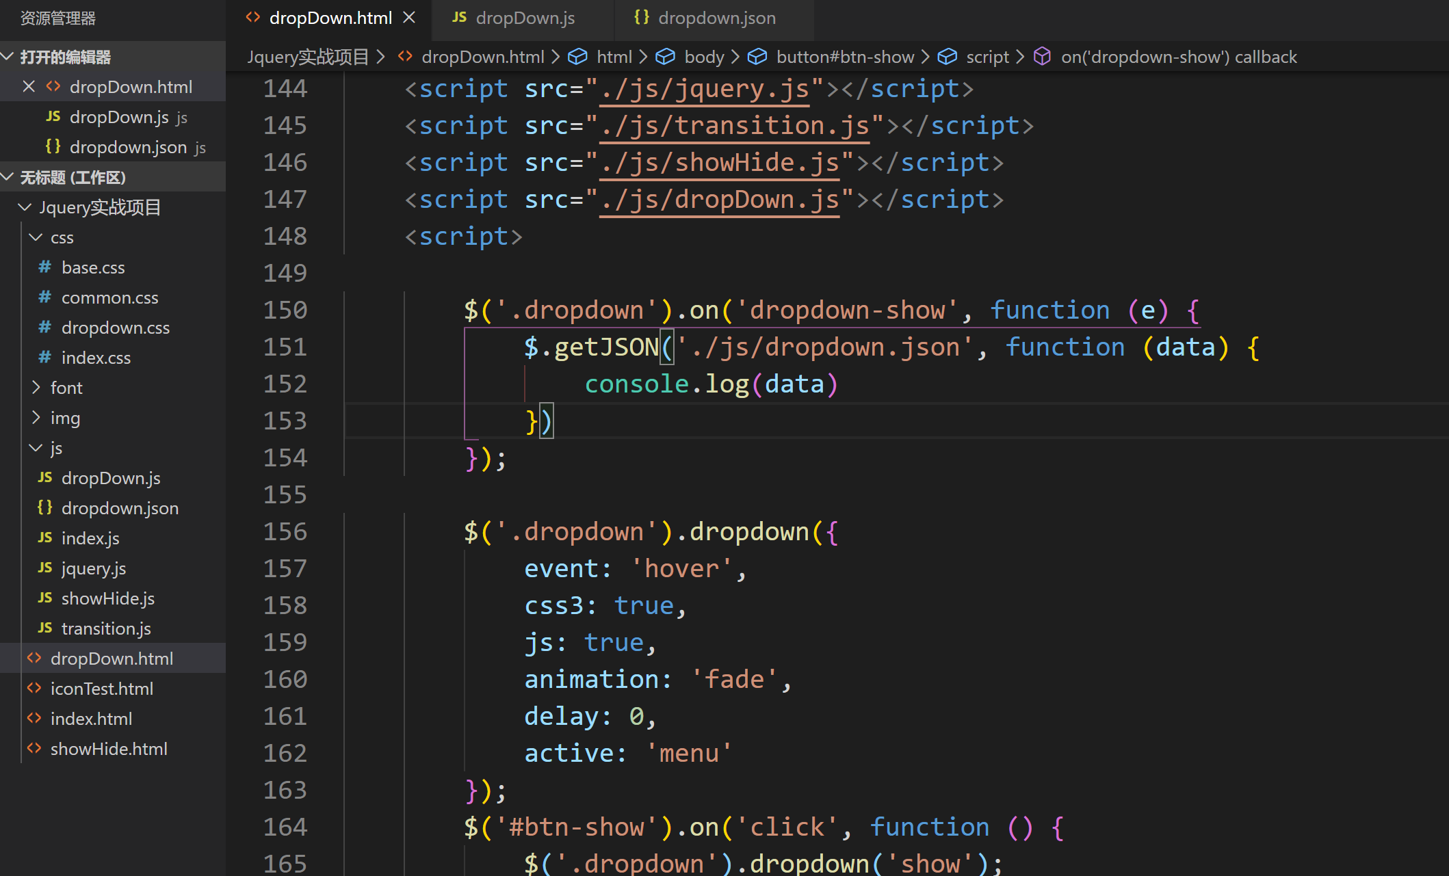The image size is (1449, 876).
Task: Click the Jquery实战项目 breadcrumb
Action: [x=308, y=57]
